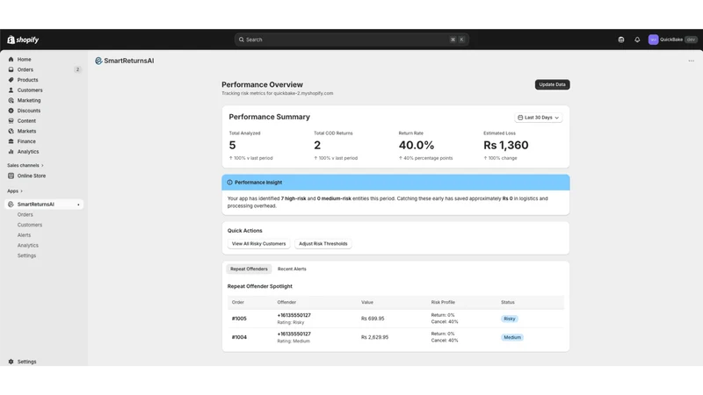Click the Online Store icon
Screen dimensions: 703x395
coord(11,176)
